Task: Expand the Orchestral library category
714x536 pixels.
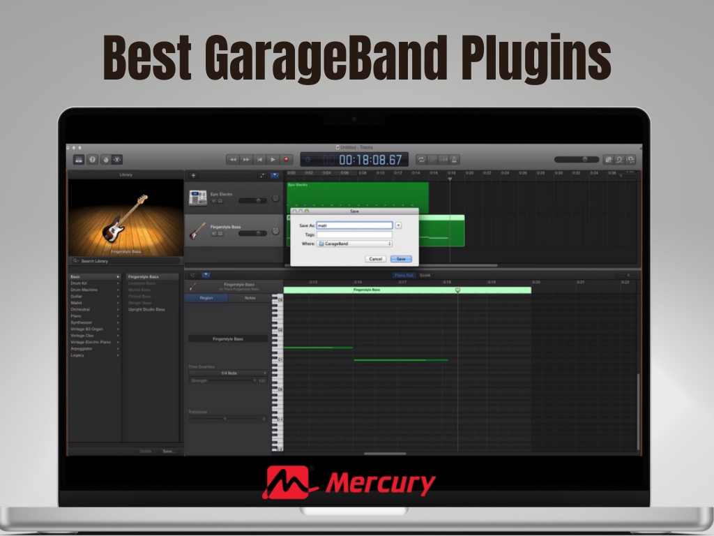Action: click(95, 309)
